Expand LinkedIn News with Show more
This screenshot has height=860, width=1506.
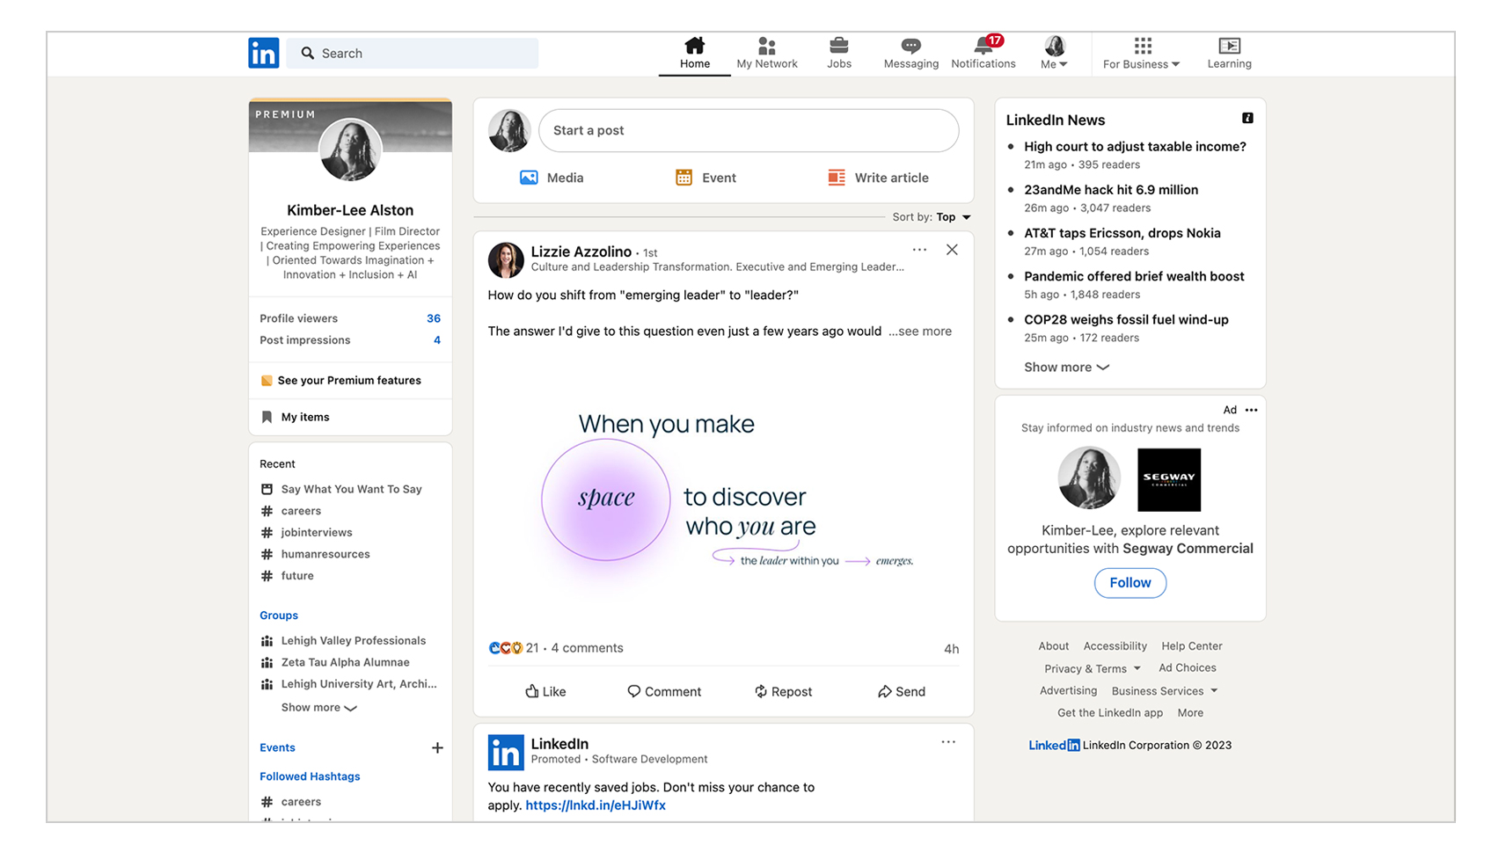[1066, 368]
